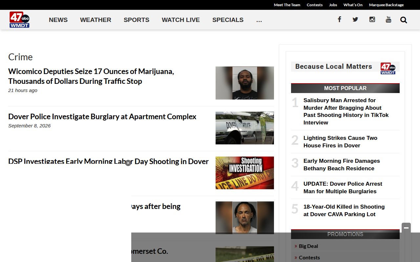
Task: Open the Facebook page icon
Action: click(x=339, y=19)
